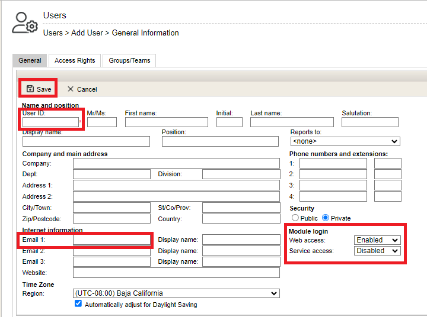Focus the Dept input field
The height and width of the screenshot is (317, 427).
pyautogui.click(x=111, y=174)
